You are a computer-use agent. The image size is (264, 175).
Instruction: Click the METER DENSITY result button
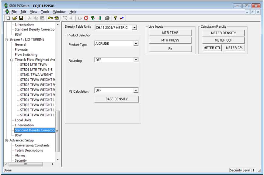click(x=224, y=33)
